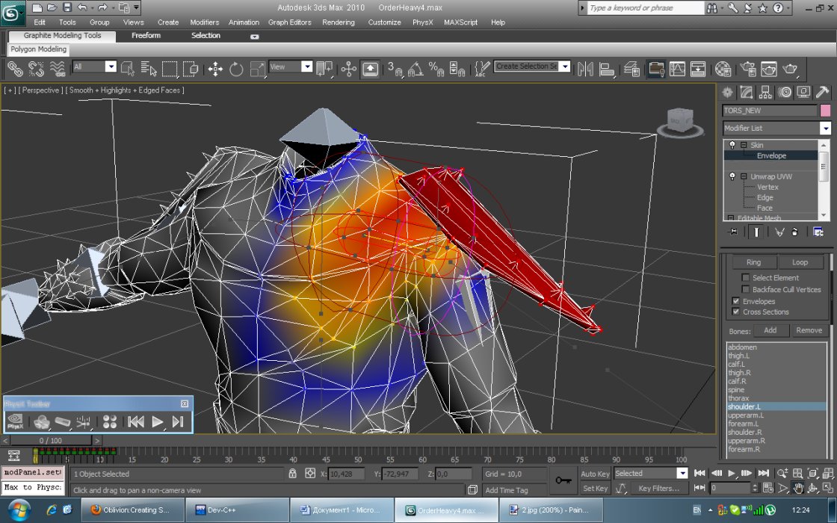Screen dimensions: 837x523
Task: Expand the Graphite ribbon minimize dropdown
Action: point(255,37)
